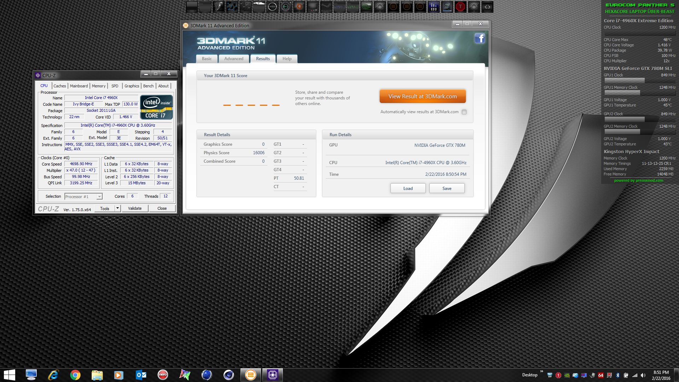679x382 pixels.
Task: Click the PT value 50.81
Action: click(x=299, y=178)
